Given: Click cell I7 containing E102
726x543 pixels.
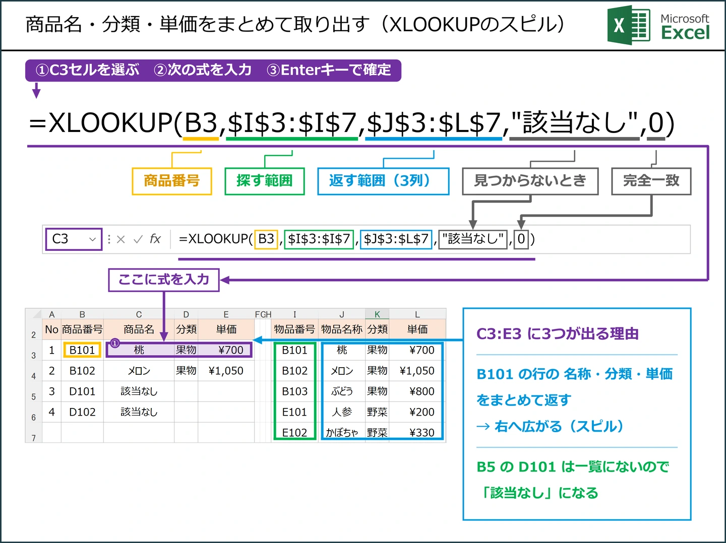Looking at the screenshot, I should tap(294, 432).
